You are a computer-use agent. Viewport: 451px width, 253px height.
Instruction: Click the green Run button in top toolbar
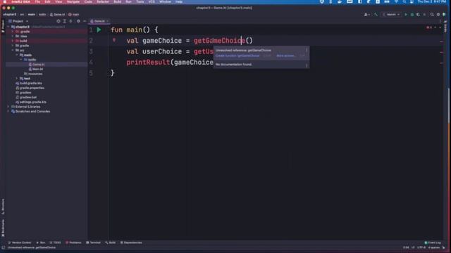pos(406,14)
